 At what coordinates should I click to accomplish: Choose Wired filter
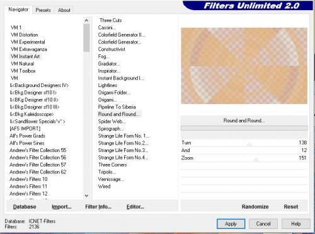[x=104, y=186]
